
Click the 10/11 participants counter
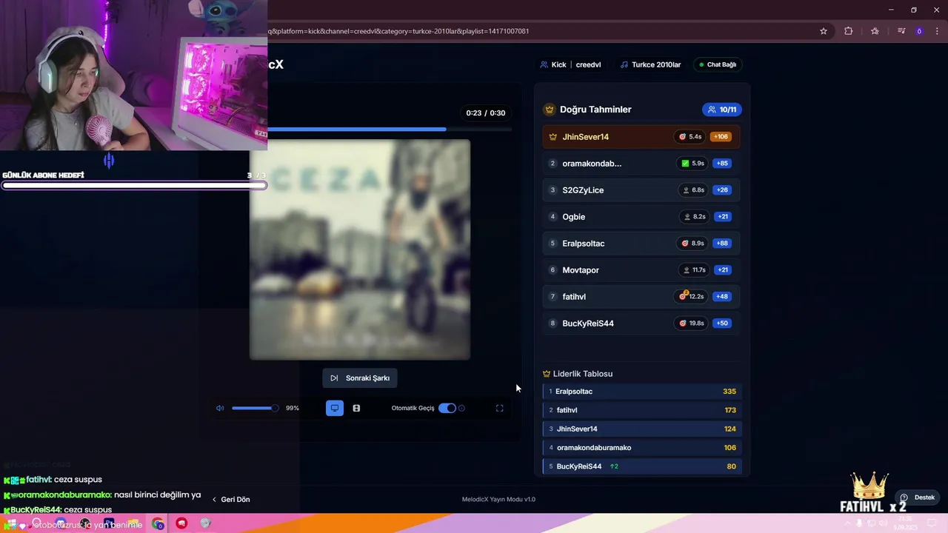[x=722, y=110]
